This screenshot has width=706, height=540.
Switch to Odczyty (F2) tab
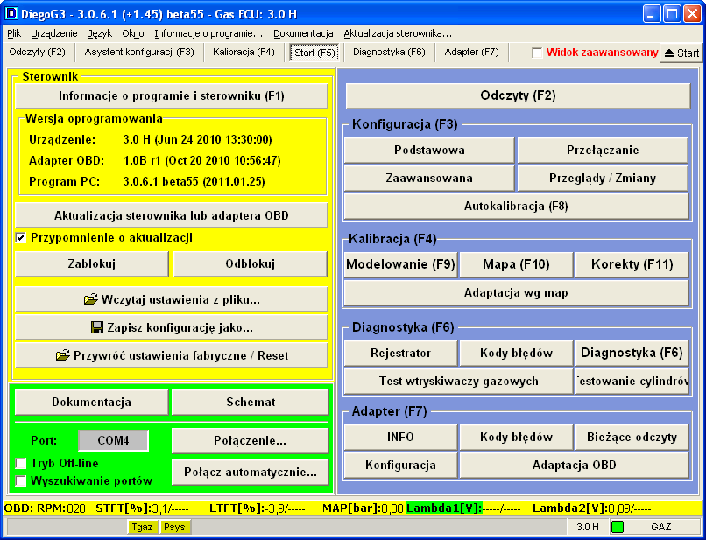pyautogui.click(x=38, y=53)
